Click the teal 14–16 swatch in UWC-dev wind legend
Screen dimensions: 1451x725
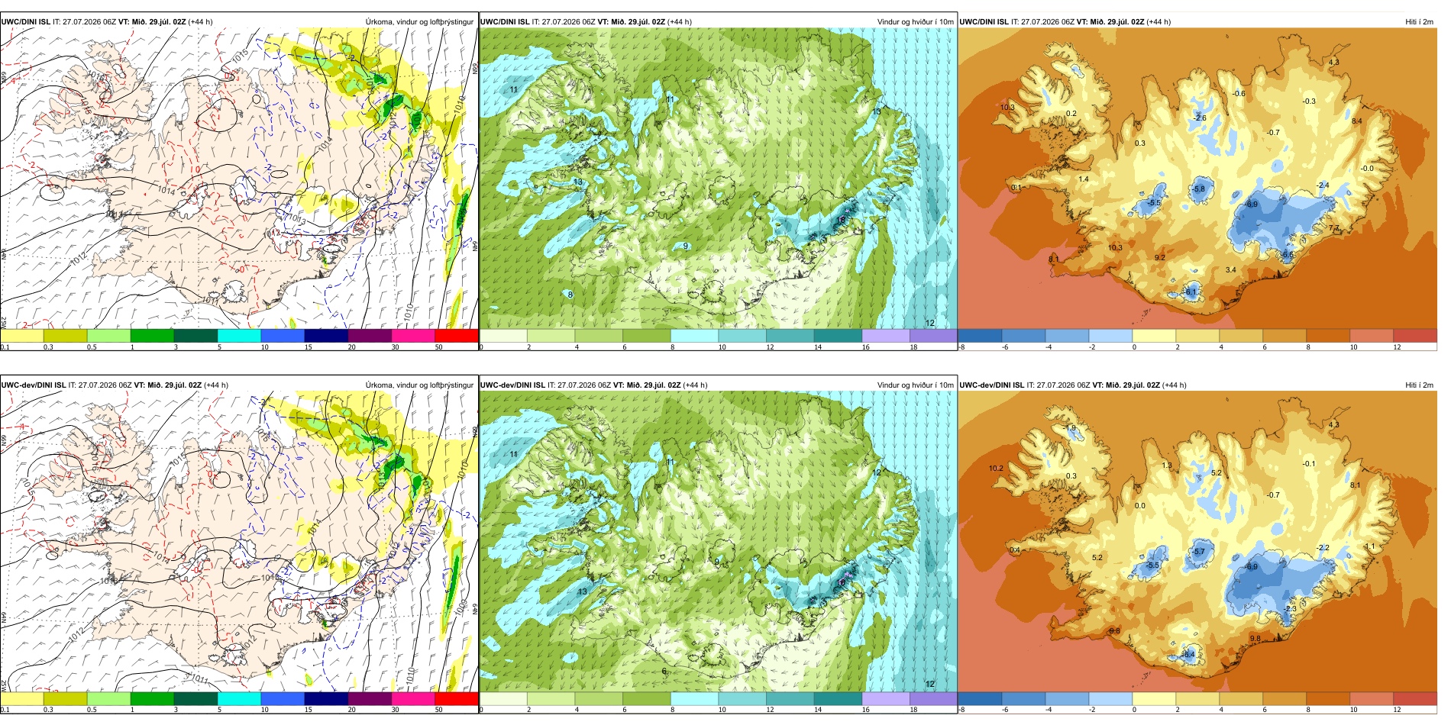pyautogui.click(x=838, y=698)
